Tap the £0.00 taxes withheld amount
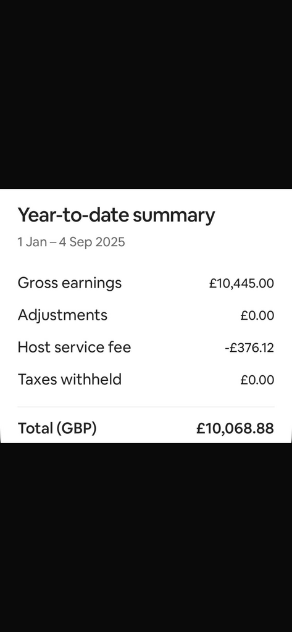The height and width of the screenshot is (632, 292). click(257, 380)
